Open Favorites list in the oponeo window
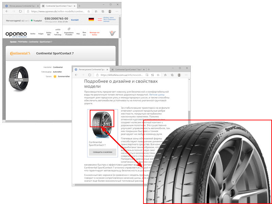The height and width of the screenshot is (204, 272). coord(96,12)
